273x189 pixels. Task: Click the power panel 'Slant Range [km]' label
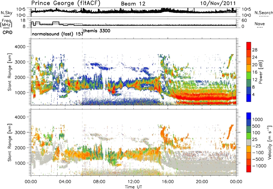coord(10,72)
